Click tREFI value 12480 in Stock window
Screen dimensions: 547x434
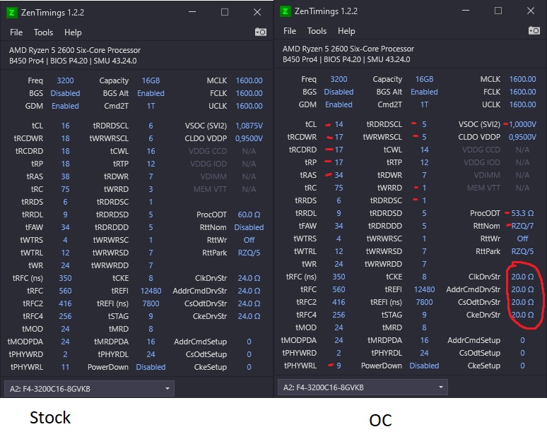click(x=151, y=291)
